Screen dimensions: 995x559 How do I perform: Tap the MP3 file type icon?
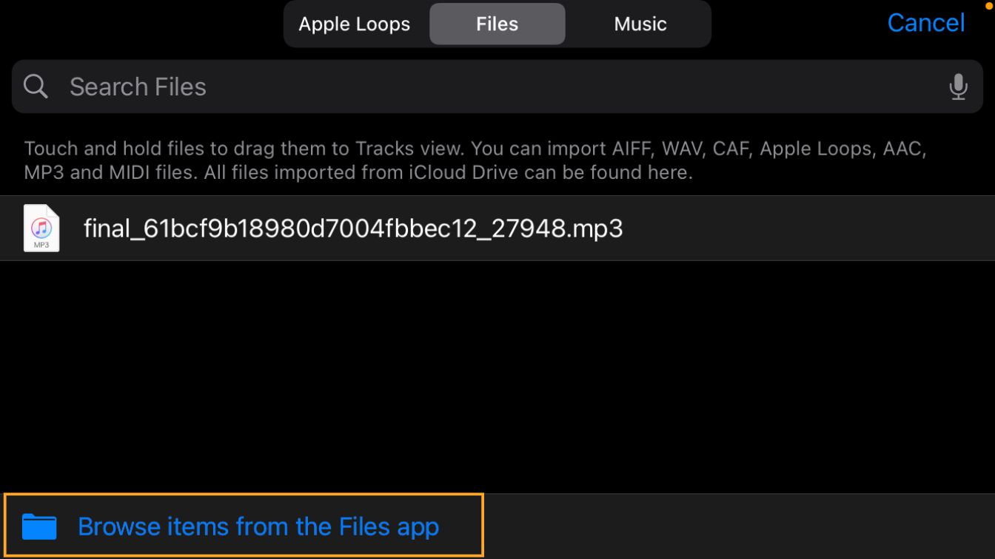click(x=41, y=228)
